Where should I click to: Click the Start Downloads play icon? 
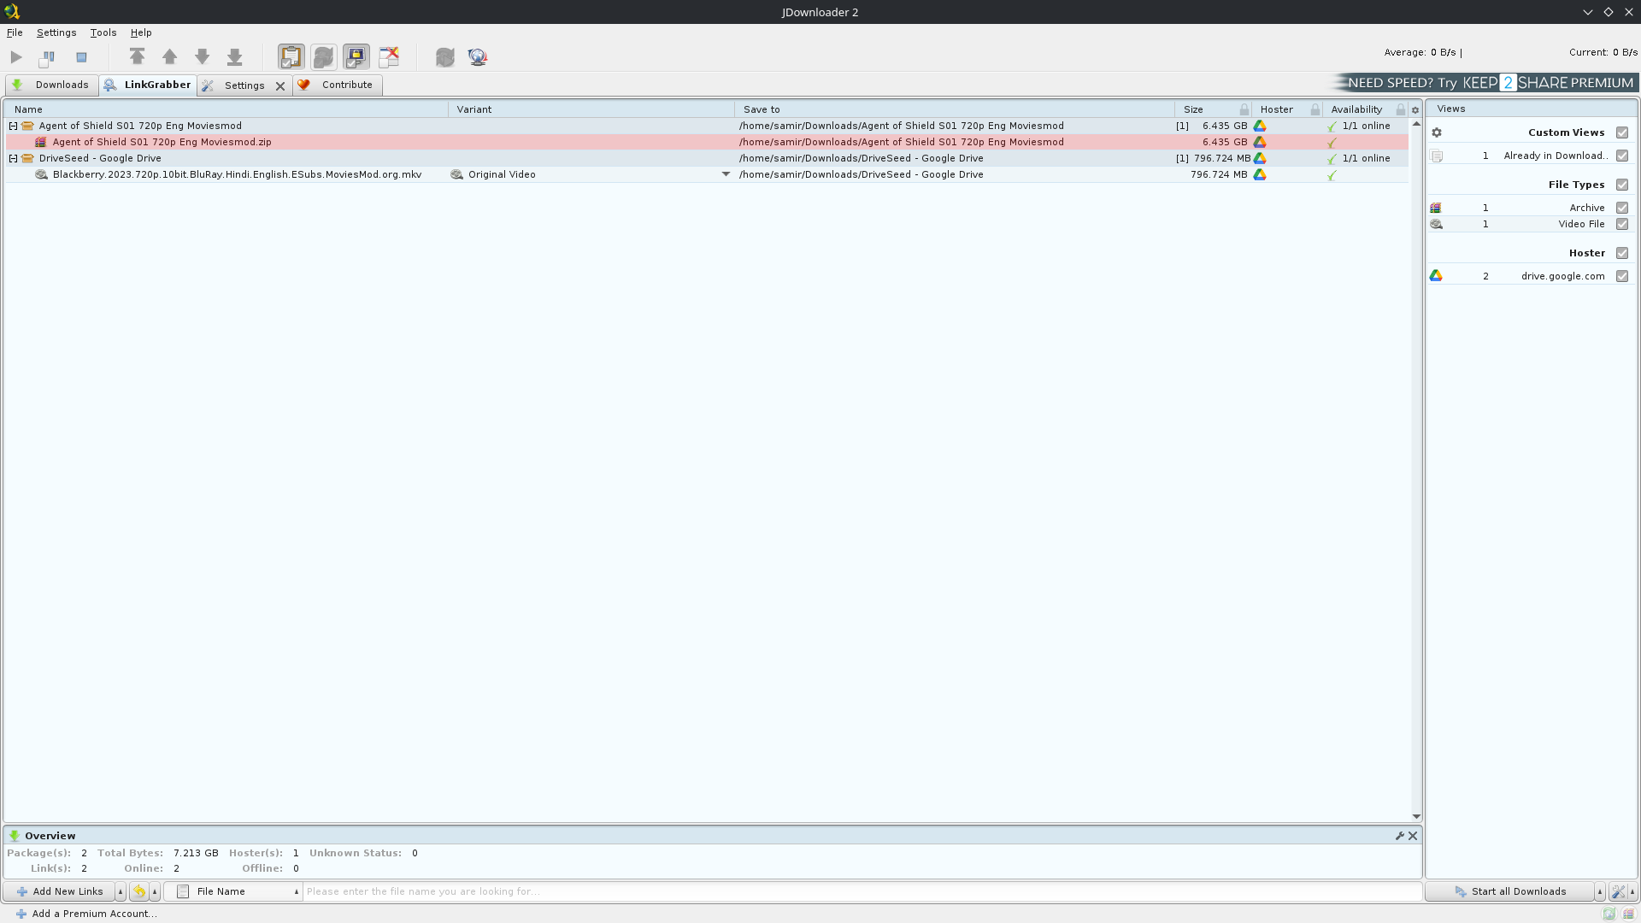tap(16, 57)
